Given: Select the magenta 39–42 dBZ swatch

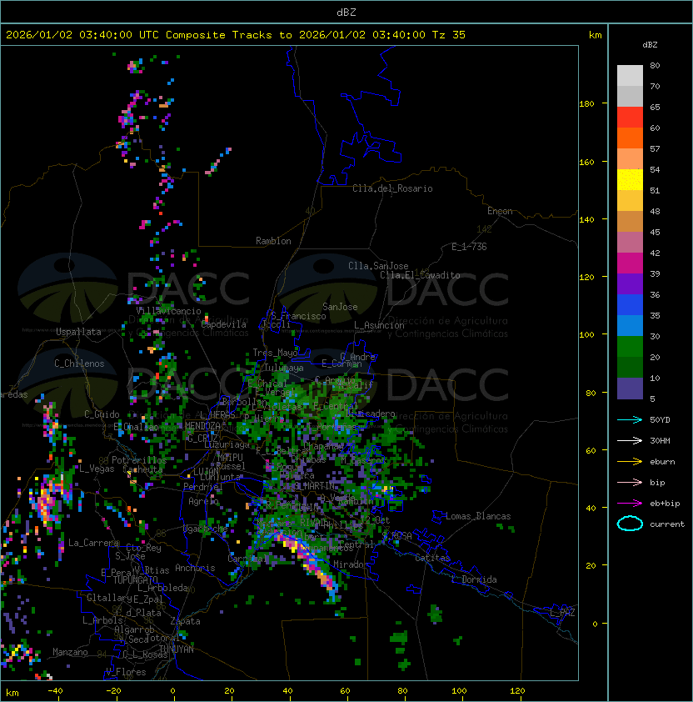Looking at the screenshot, I should (x=630, y=263).
